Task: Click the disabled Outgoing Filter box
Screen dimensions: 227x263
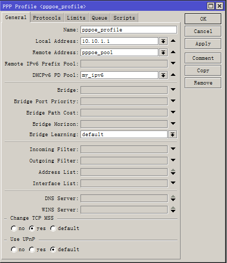Action: tap(124, 161)
